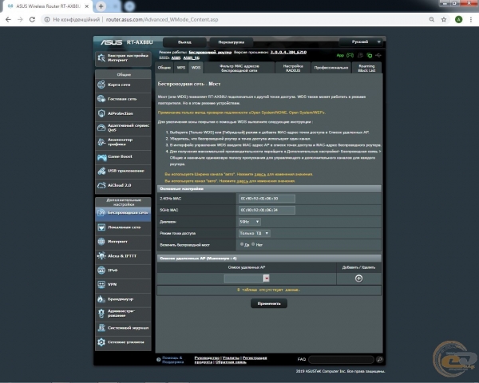This screenshot has height=383, width=479.
Task: Switch to the WPS tab
Action: tap(181, 68)
